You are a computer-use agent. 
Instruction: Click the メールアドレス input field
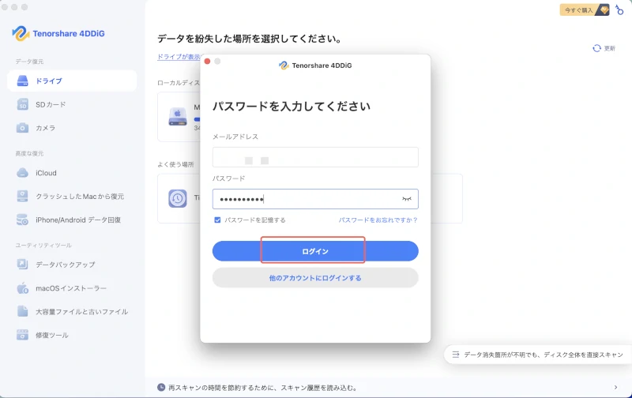click(x=315, y=157)
